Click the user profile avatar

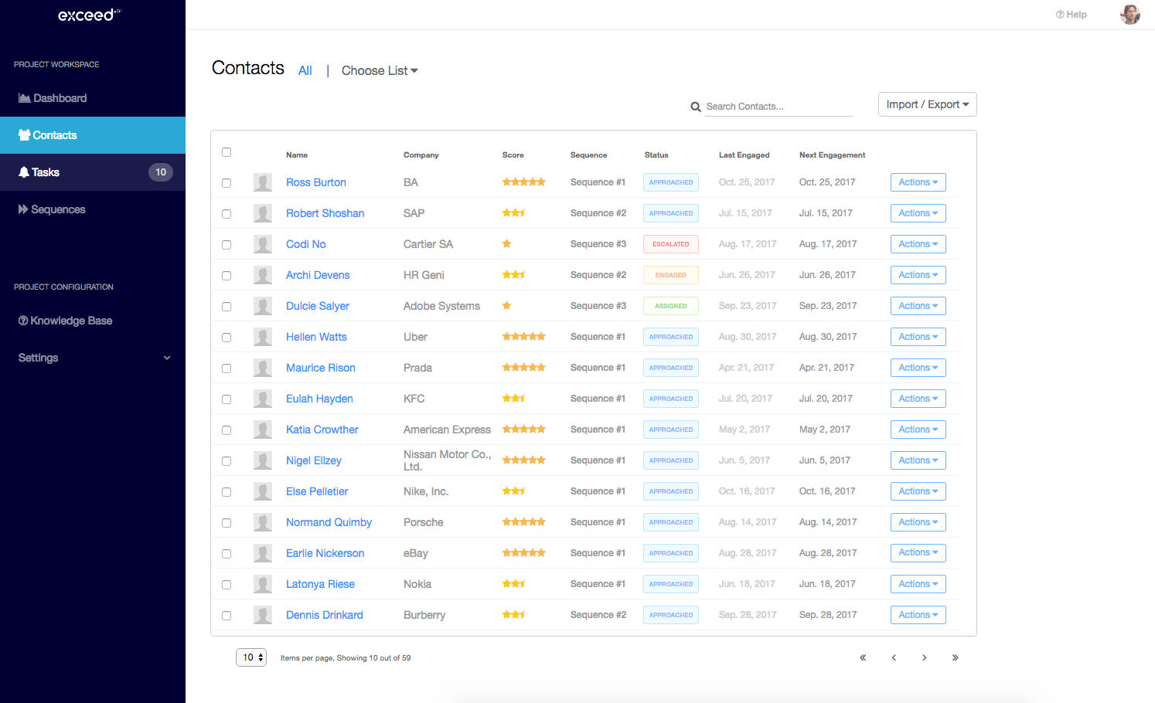tap(1129, 14)
